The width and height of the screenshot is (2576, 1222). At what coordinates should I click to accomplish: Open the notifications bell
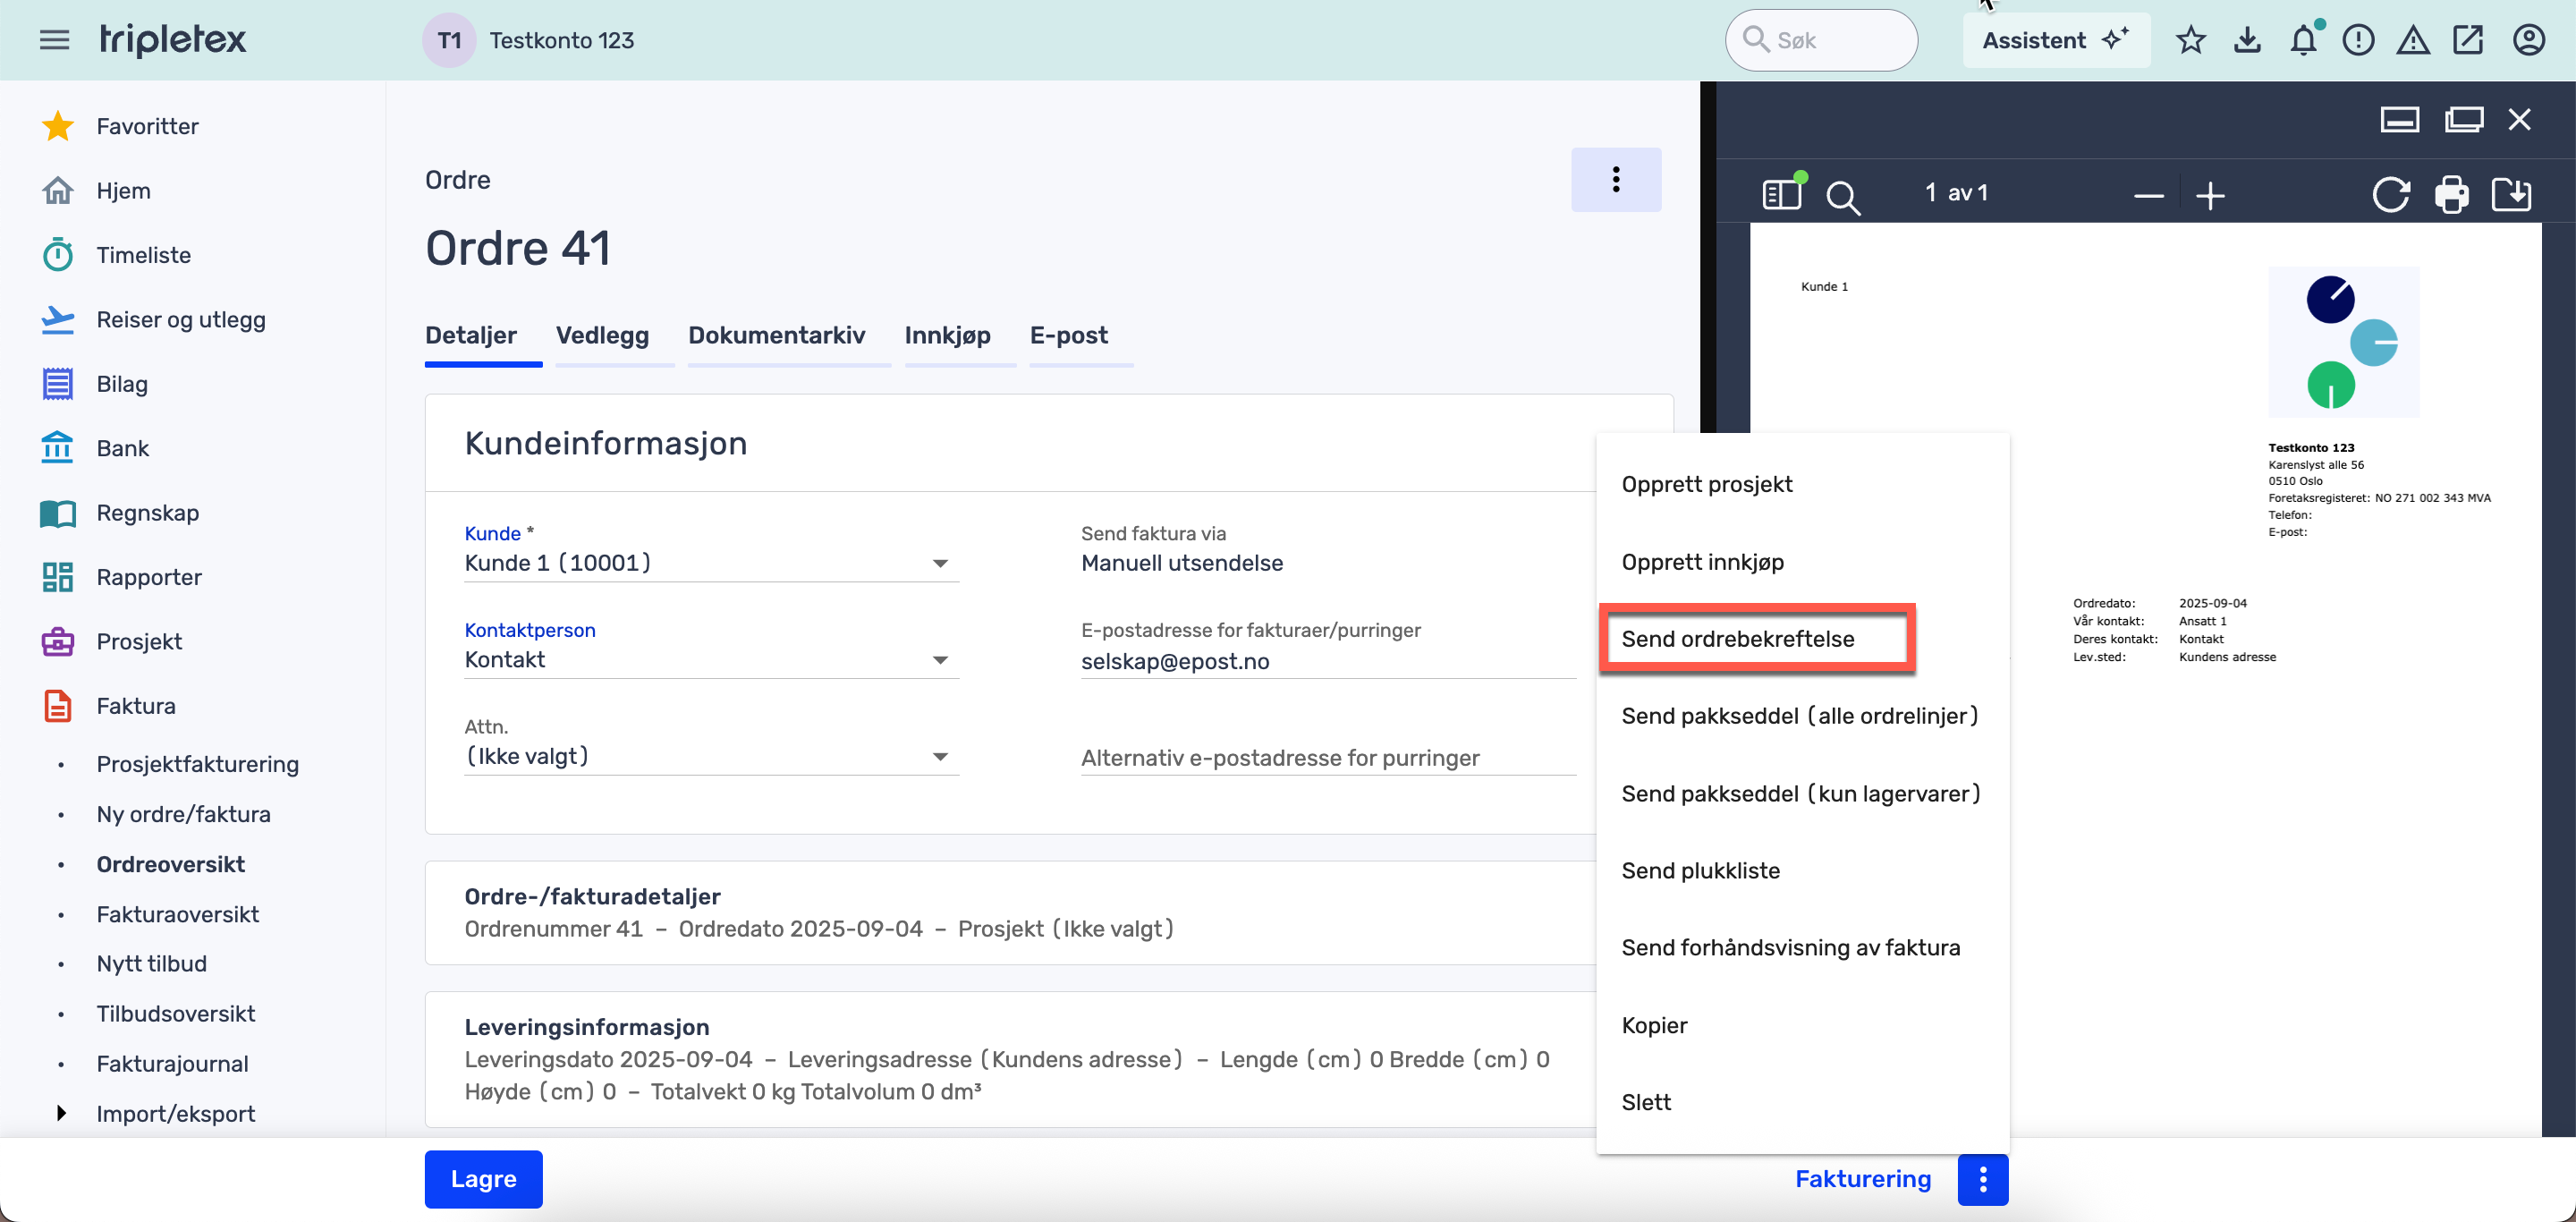[x=2303, y=40]
